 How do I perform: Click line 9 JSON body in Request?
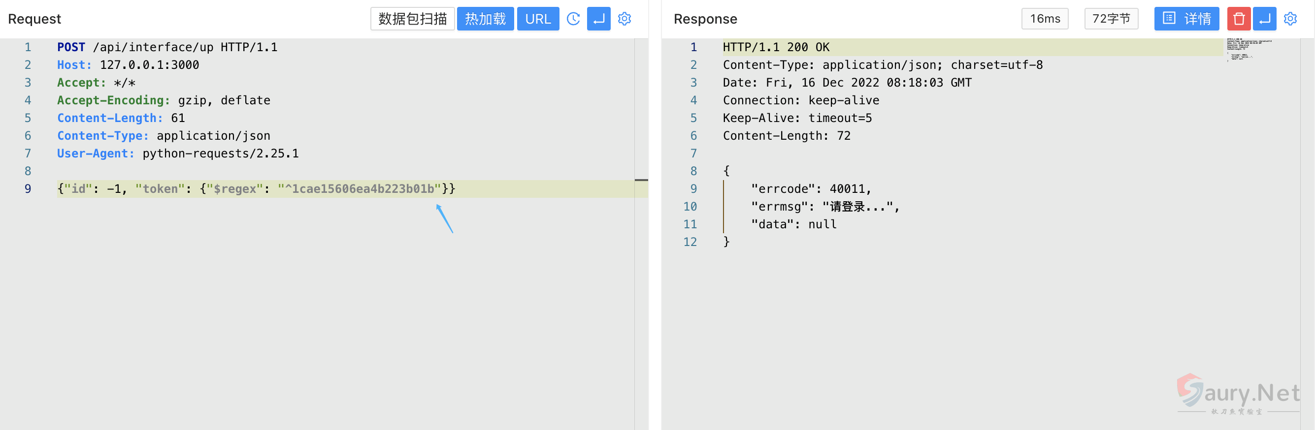(256, 189)
